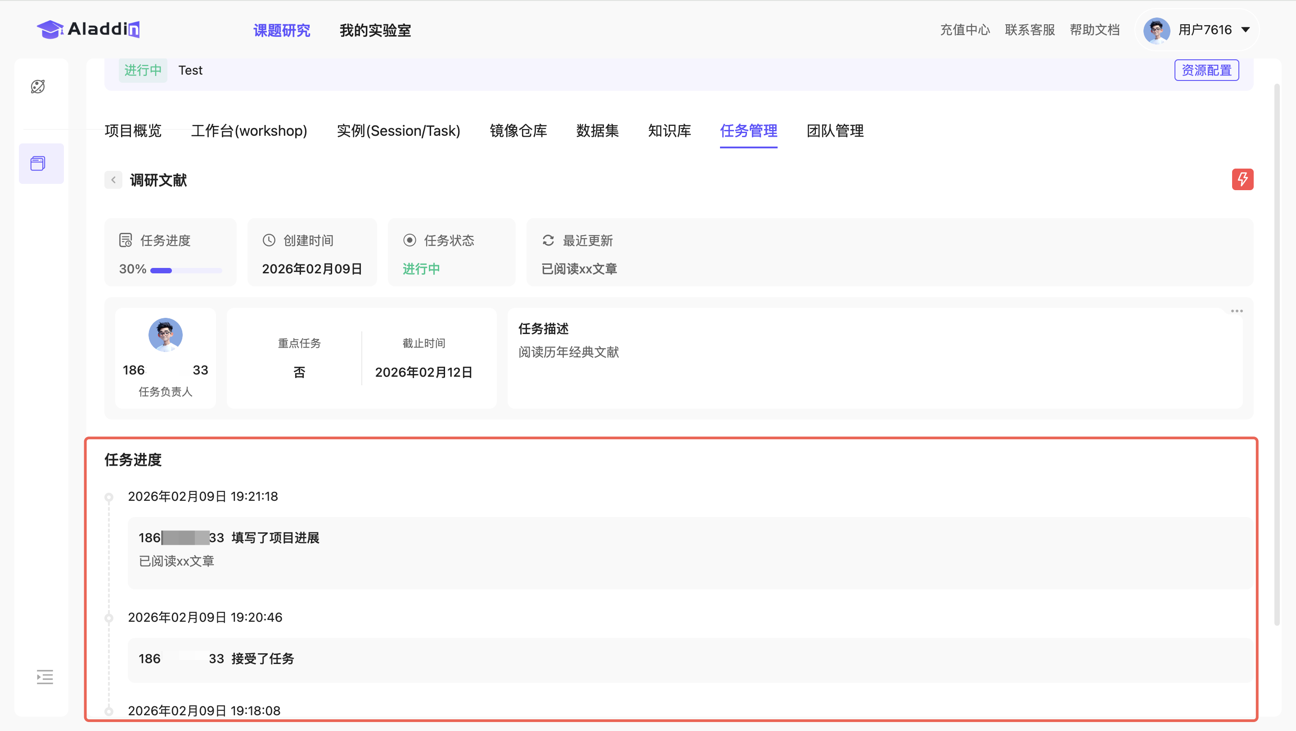Go back using chevron beside 调研文献

[113, 180]
